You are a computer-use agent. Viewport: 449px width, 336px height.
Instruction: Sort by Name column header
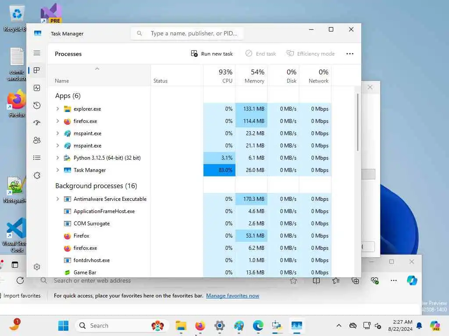(99, 75)
